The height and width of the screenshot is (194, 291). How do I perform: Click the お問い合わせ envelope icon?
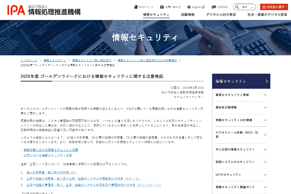(162, 7)
